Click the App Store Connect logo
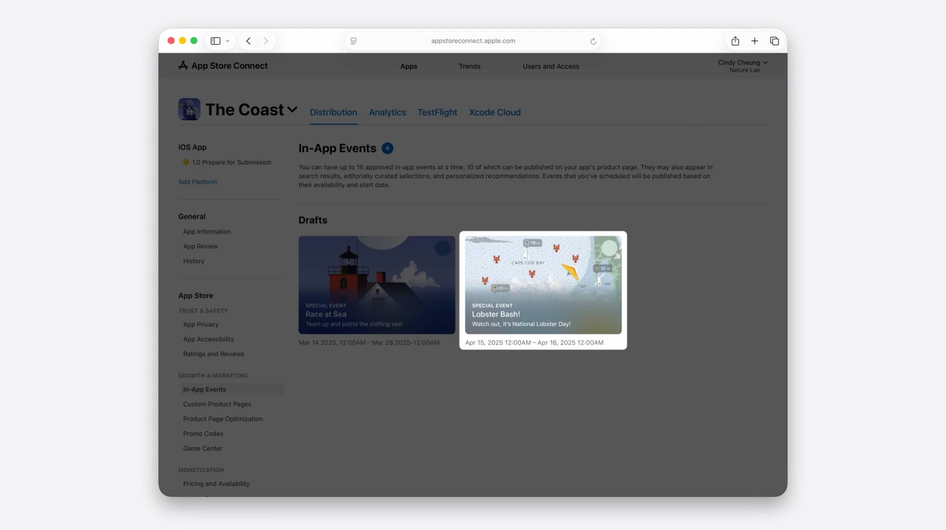 tap(223, 66)
